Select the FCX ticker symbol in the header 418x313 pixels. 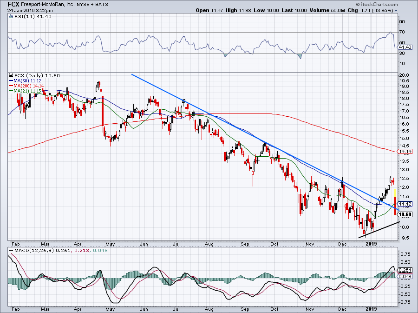click(13, 4)
